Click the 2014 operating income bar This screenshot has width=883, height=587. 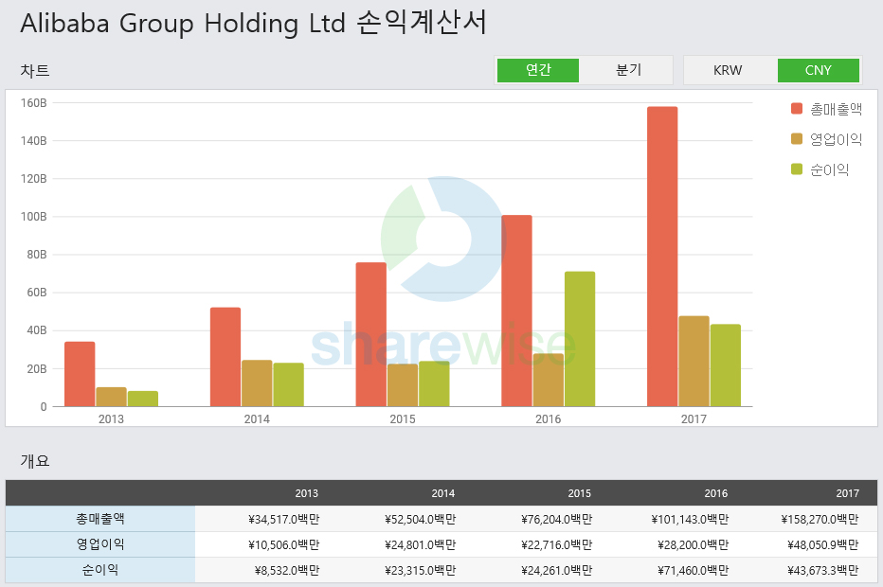tap(257, 383)
